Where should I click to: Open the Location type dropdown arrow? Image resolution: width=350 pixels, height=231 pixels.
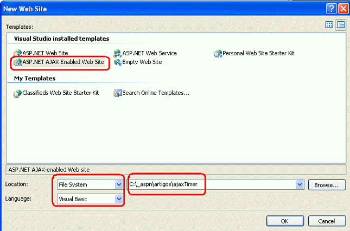119,184
